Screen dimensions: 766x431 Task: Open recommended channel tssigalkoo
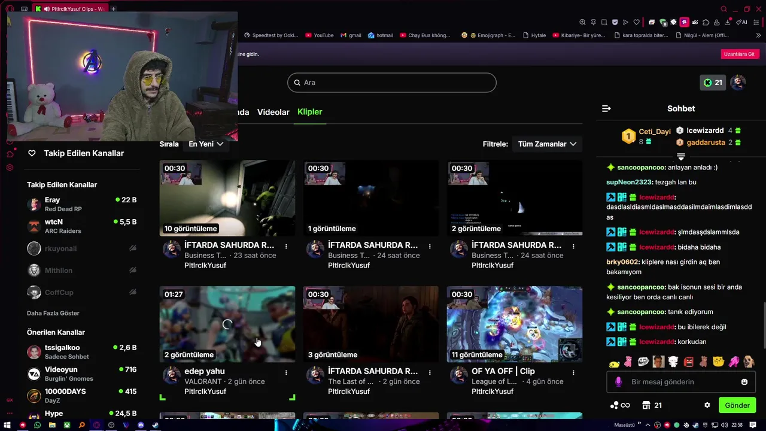(x=83, y=352)
